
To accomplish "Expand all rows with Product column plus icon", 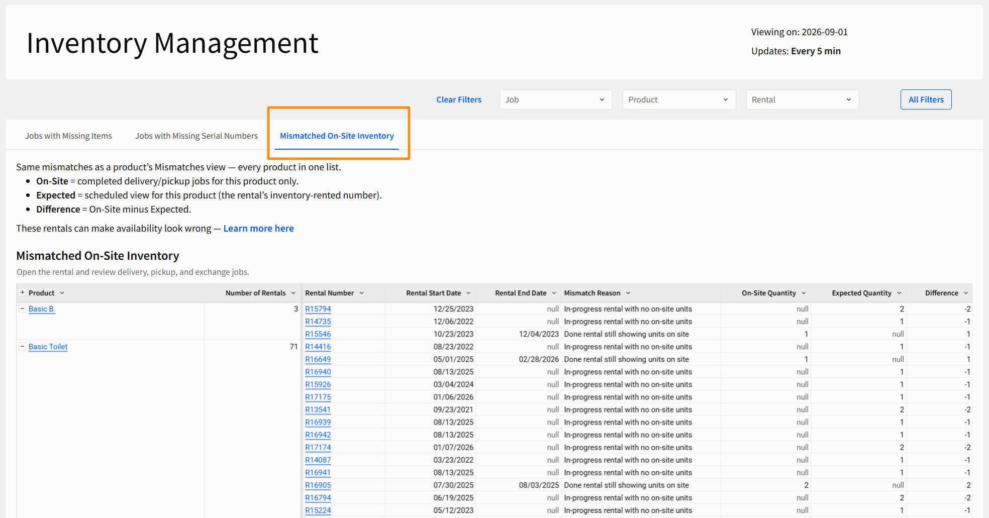I will [x=22, y=292].
